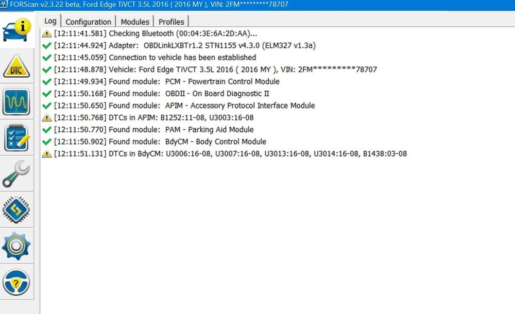
Task: Switch to the Log tab
Action: (50, 21)
